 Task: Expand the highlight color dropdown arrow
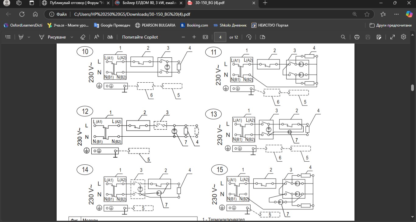pos(29,37)
